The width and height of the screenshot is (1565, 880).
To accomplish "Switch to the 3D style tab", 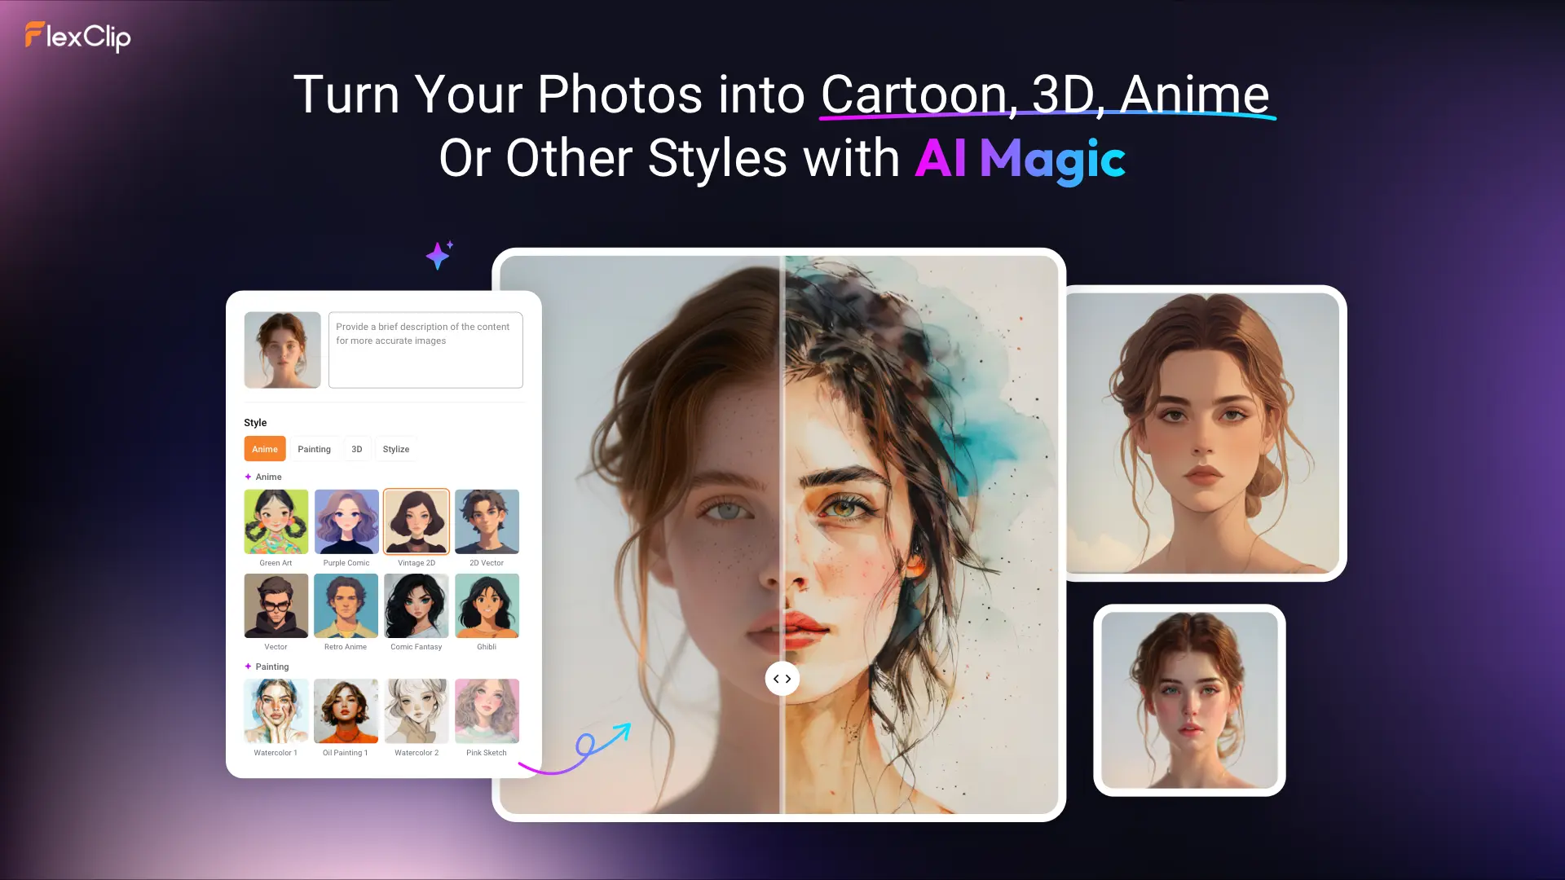I will coord(355,449).
